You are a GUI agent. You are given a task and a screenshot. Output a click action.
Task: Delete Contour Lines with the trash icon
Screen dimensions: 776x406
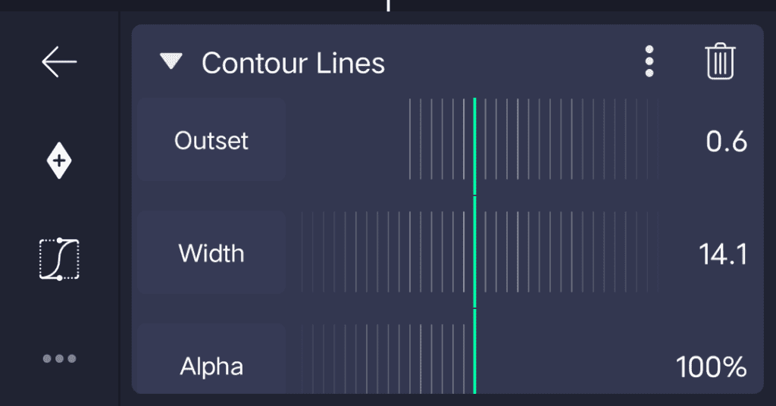coord(719,62)
